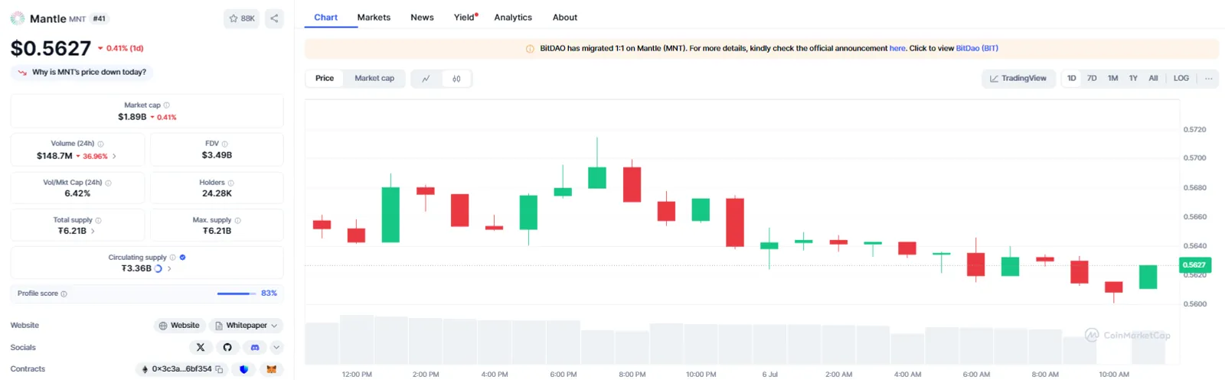The height and width of the screenshot is (380, 1225).
Task: Select the Price chart toggle
Action: (325, 78)
